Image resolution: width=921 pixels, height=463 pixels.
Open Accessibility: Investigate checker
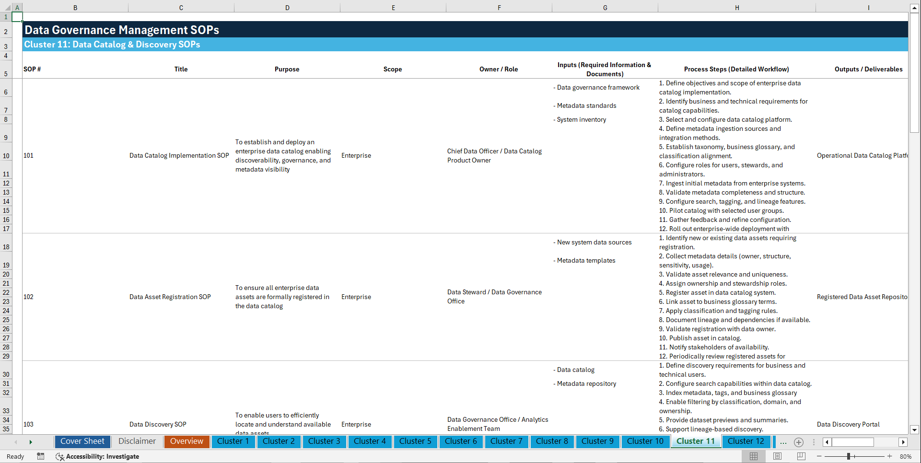97,456
